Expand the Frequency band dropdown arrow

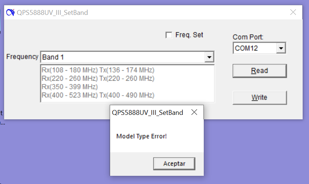point(209,57)
